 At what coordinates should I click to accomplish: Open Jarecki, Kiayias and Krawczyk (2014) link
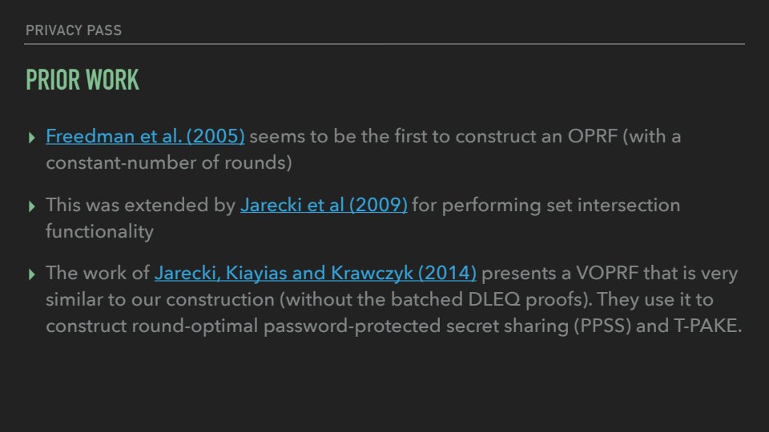pos(316,274)
